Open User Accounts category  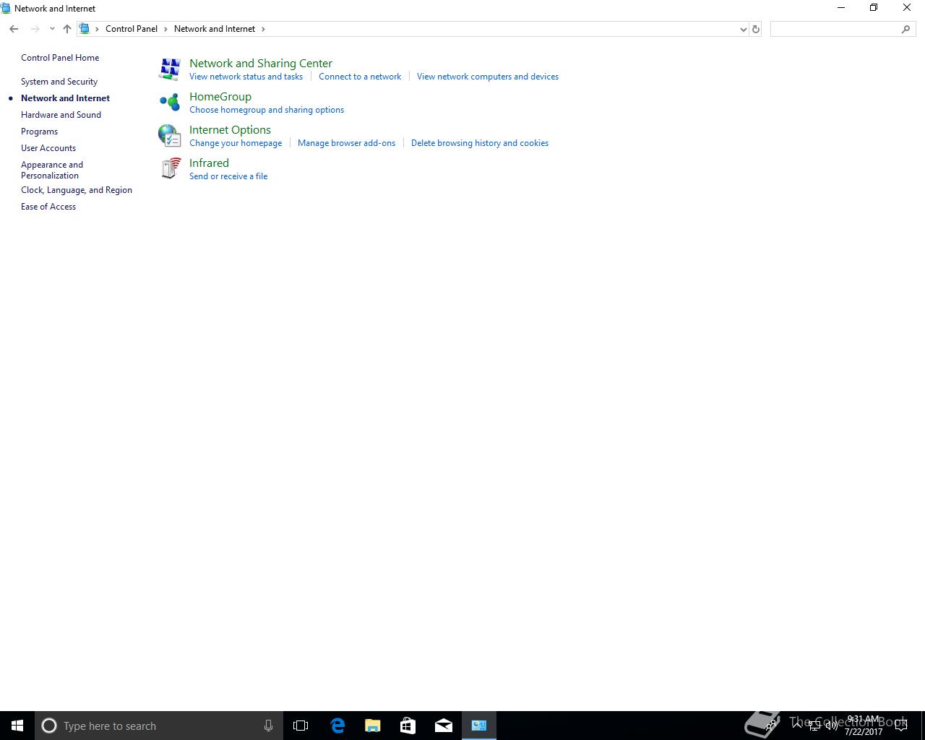click(x=48, y=148)
